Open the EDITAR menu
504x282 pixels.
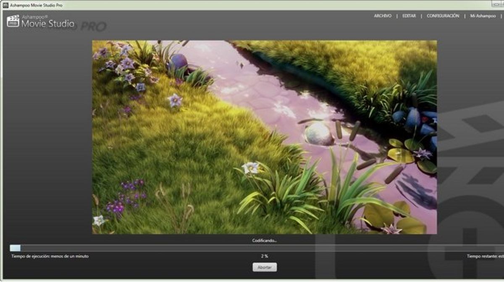click(409, 16)
